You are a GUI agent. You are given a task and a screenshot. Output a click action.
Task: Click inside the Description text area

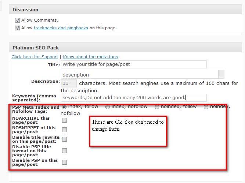pos(140,75)
